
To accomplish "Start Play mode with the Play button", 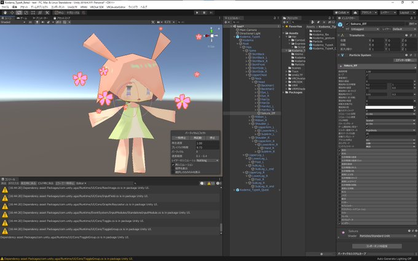I will pyautogui.click(x=197, y=12).
